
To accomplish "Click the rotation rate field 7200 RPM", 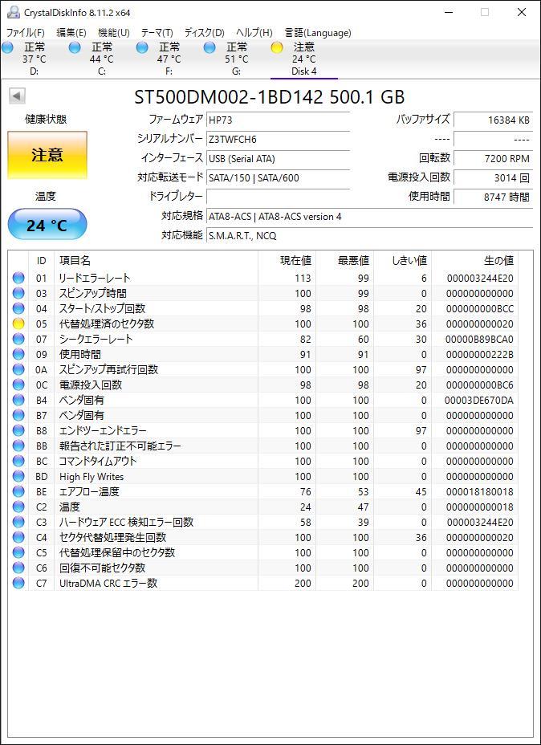I will (x=493, y=158).
